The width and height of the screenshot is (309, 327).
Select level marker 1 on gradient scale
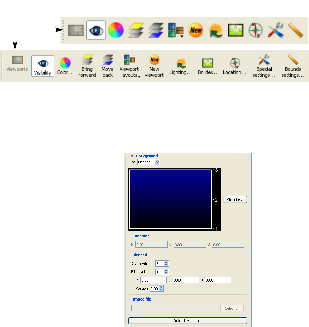215,229
